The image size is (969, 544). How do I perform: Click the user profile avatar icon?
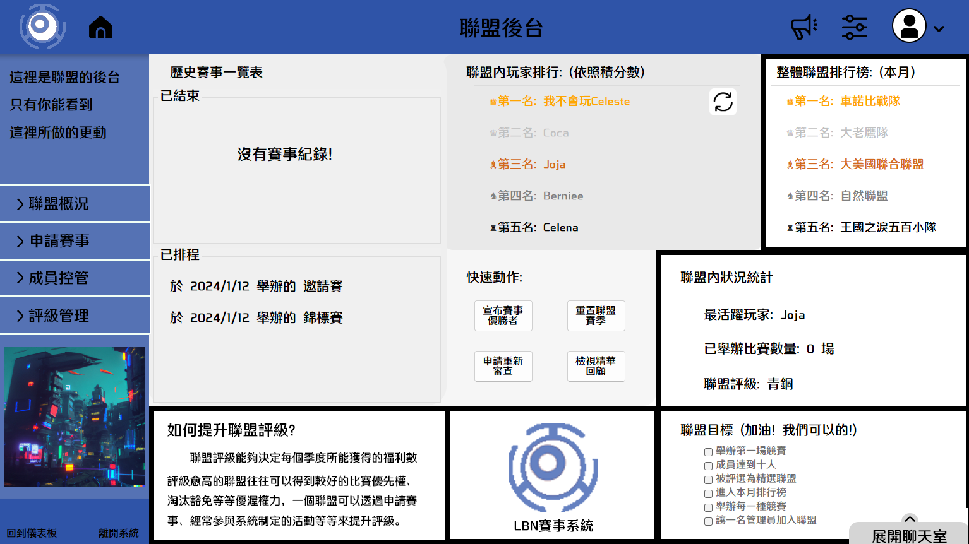pos(909,27)
